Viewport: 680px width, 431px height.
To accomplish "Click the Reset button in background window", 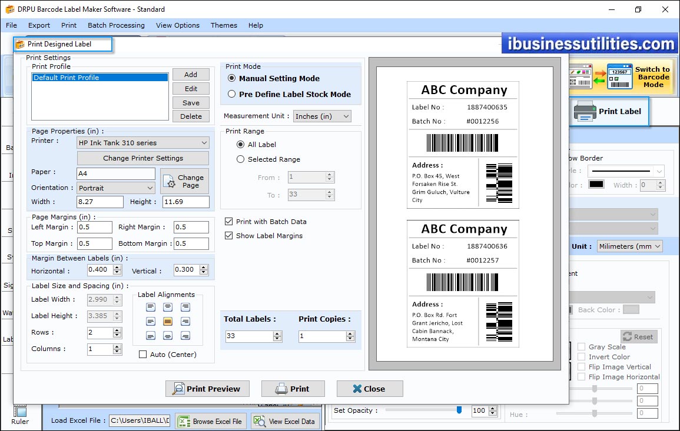I will pos(639,336).
